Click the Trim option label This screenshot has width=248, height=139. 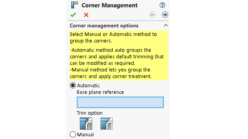point(90,113)
